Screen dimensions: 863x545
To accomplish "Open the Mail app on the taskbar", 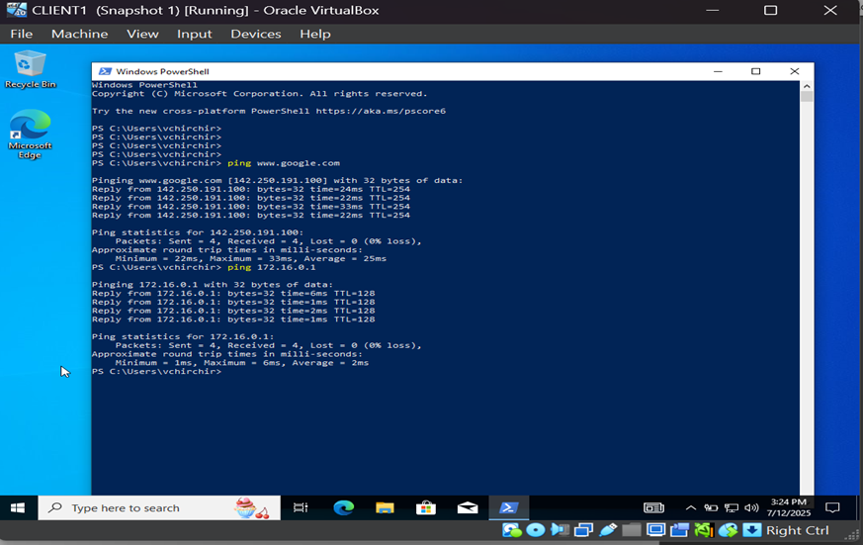I will coord(468,507).
